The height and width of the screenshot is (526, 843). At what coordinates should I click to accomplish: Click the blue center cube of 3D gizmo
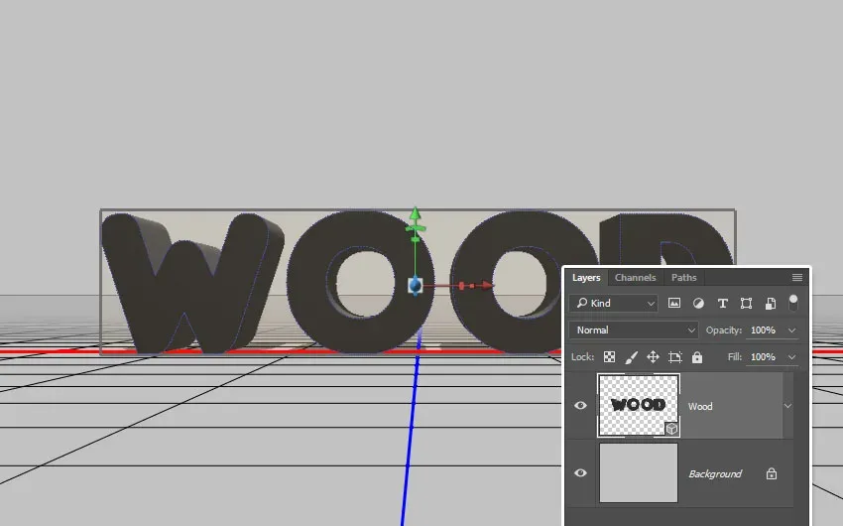coord(415,285)
